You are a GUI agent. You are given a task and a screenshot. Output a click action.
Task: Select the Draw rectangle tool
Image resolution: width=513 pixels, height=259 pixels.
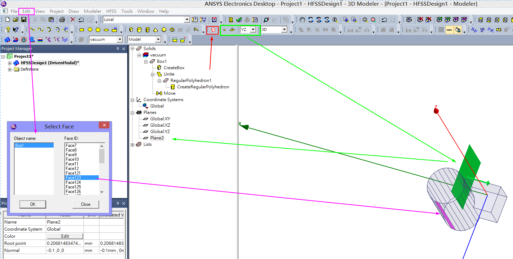point(82,30)
